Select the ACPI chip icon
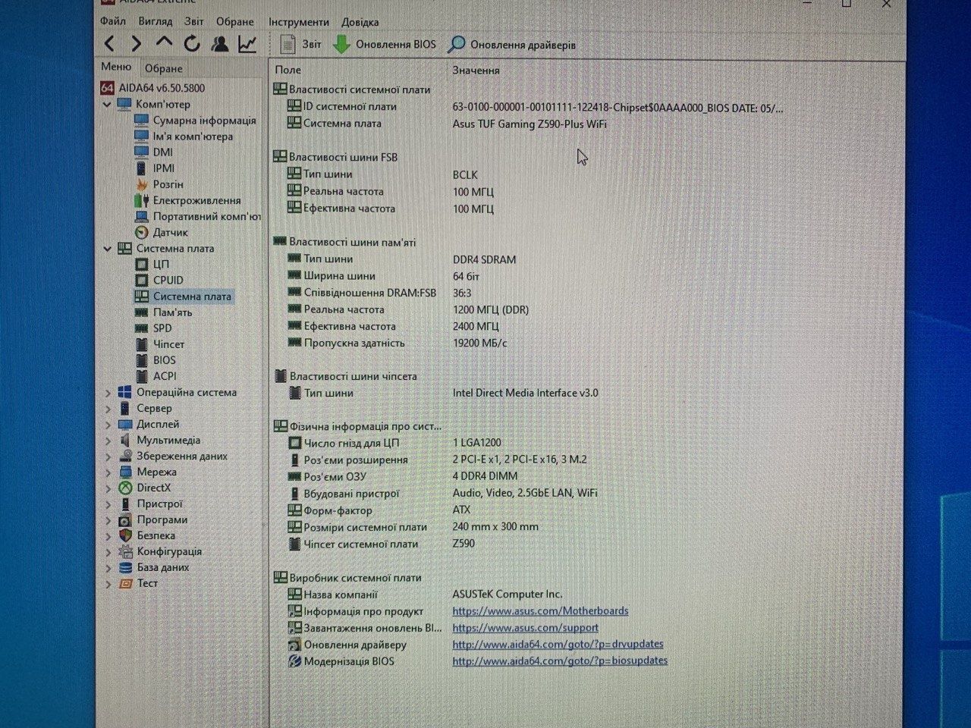The width and height of the screenshot is (971, 728). [141, 376]
